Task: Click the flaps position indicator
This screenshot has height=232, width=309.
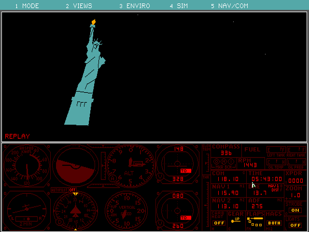Action: click(255, 221)
